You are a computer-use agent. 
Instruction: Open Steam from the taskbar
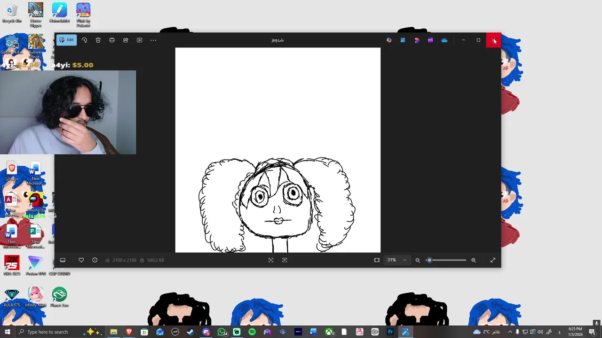pos(190,332)
